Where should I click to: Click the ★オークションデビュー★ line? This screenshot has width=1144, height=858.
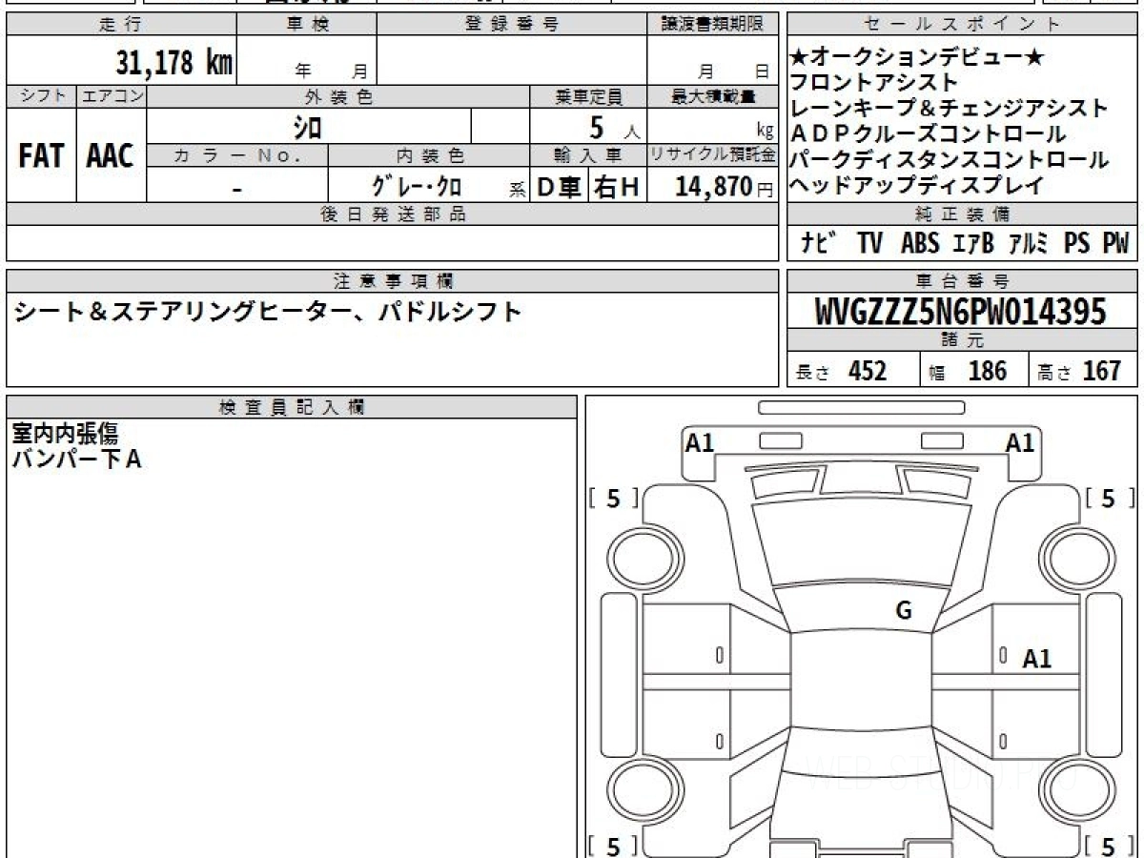917,58
